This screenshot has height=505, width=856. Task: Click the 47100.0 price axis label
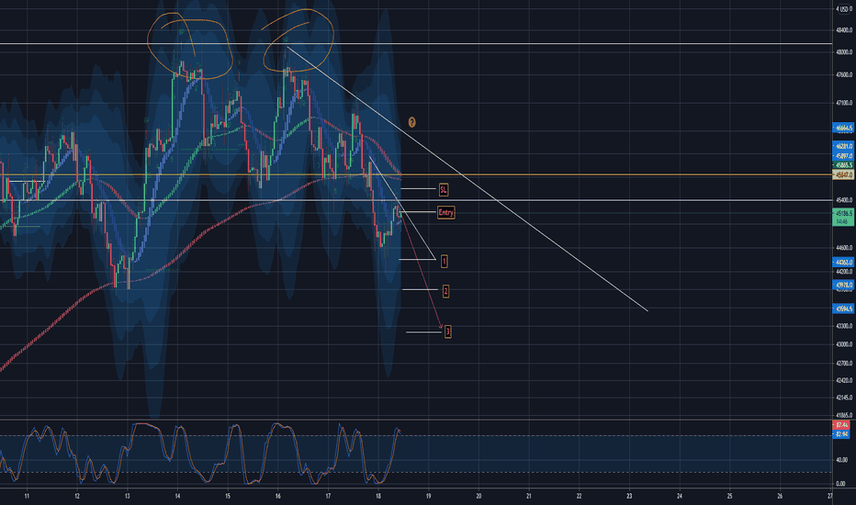(x=843, y=103)
